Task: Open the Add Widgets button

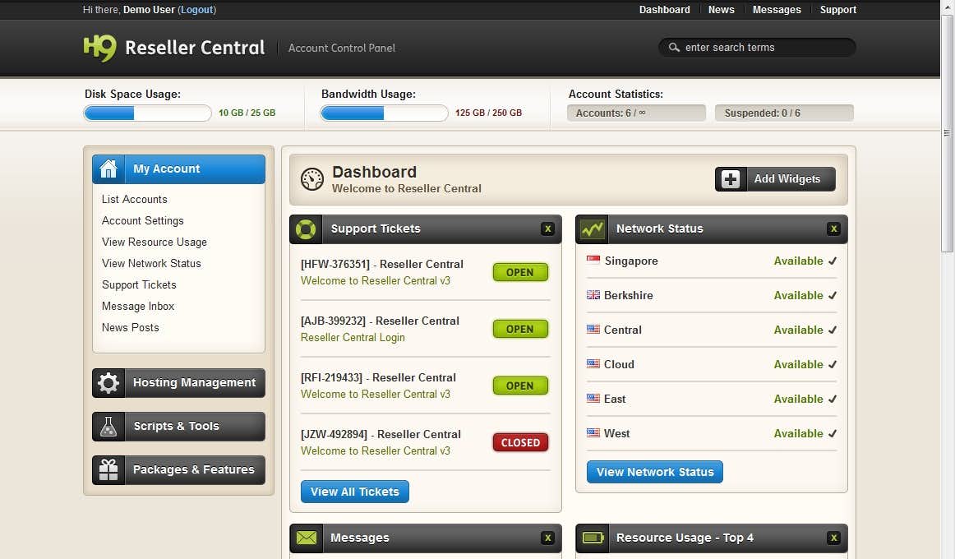Action: [x=775, y=179]
